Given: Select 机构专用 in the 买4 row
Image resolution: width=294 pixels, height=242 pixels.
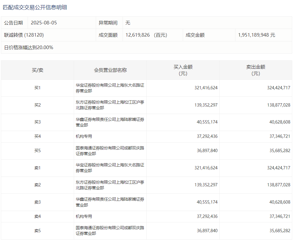Looking at the screenshot, I should pyautogui.click(x=84, y=136).
